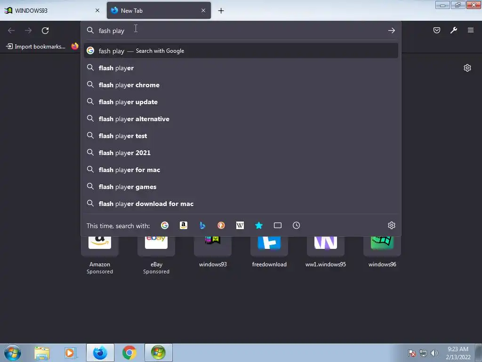Click the Show Desktop strip on taskbar
Image resolution: width=482 pixels, height=362 pixels.
pyautogui.click(x=479, y=353)
